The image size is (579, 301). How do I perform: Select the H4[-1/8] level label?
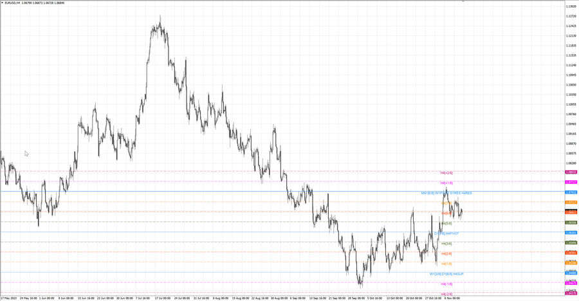(446, 284)
